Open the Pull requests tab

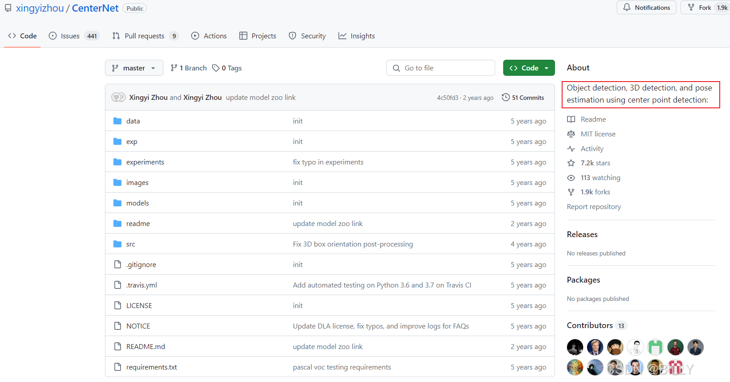coord(146,36)
